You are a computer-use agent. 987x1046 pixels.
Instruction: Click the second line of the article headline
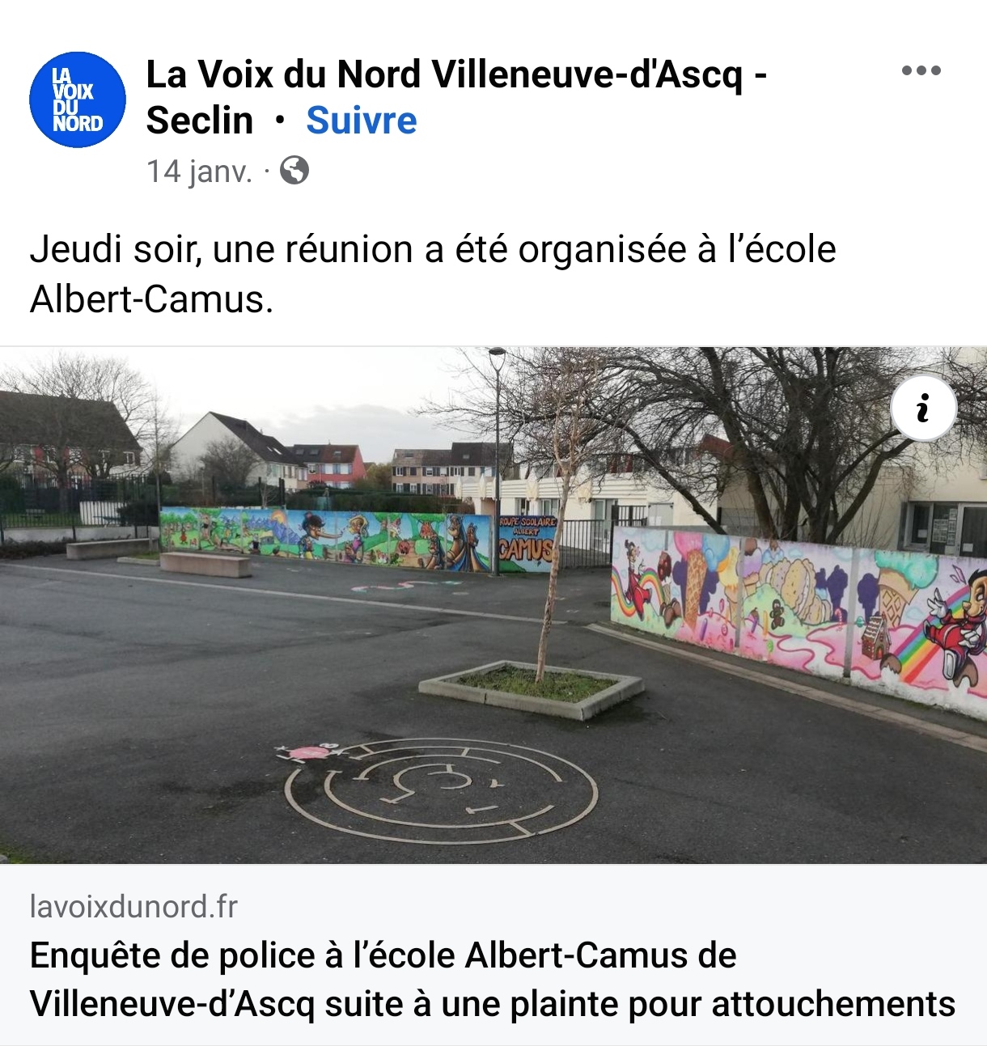coord(493,1004)
